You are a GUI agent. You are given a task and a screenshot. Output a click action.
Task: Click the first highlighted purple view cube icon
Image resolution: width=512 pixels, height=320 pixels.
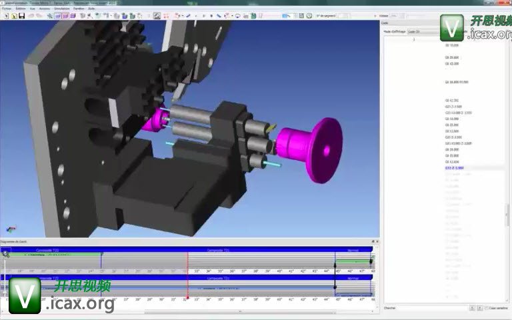58,16
